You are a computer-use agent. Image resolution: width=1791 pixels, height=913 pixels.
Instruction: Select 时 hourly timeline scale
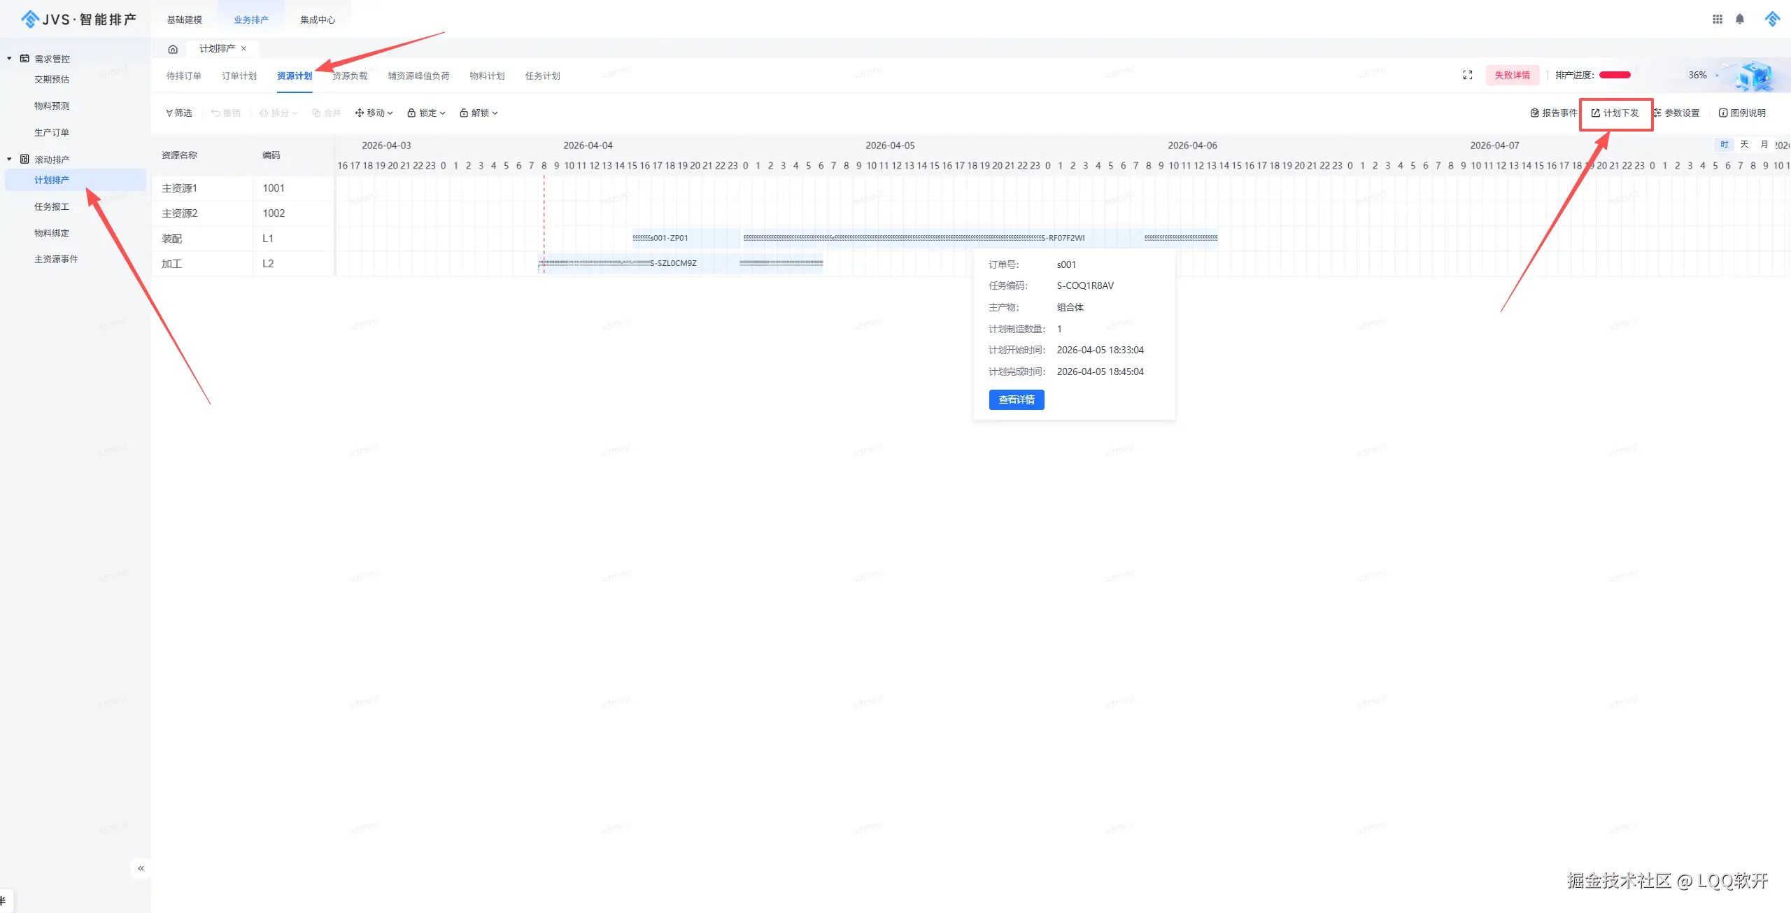(1724, 144)
